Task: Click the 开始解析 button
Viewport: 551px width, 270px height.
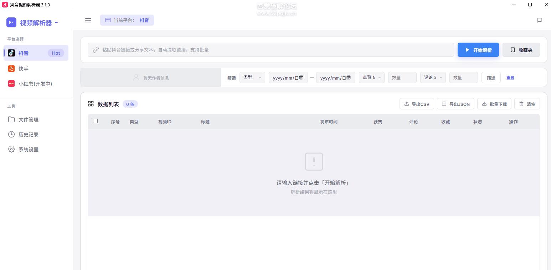Action: point(478,50)
